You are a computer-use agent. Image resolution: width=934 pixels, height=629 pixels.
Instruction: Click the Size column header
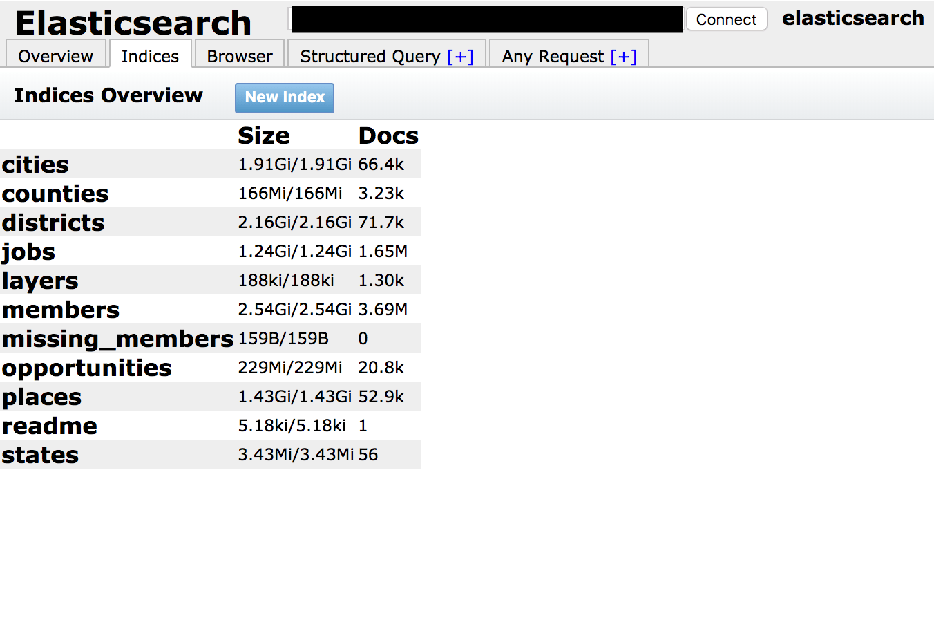[x=264, y=135]
